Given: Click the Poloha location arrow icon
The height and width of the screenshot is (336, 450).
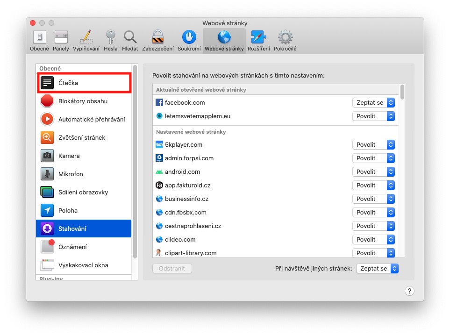Looking at the screenshot, I should pyautogui.click(x=47, y=210).
